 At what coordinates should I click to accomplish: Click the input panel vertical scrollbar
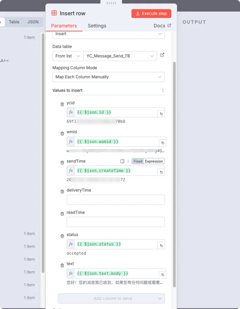tap(43, 153)
